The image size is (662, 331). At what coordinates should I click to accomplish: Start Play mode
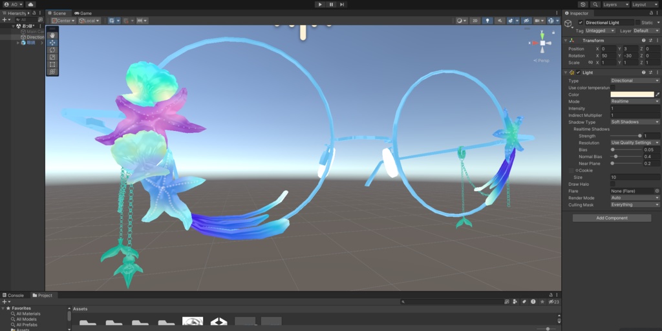[320, 5]
